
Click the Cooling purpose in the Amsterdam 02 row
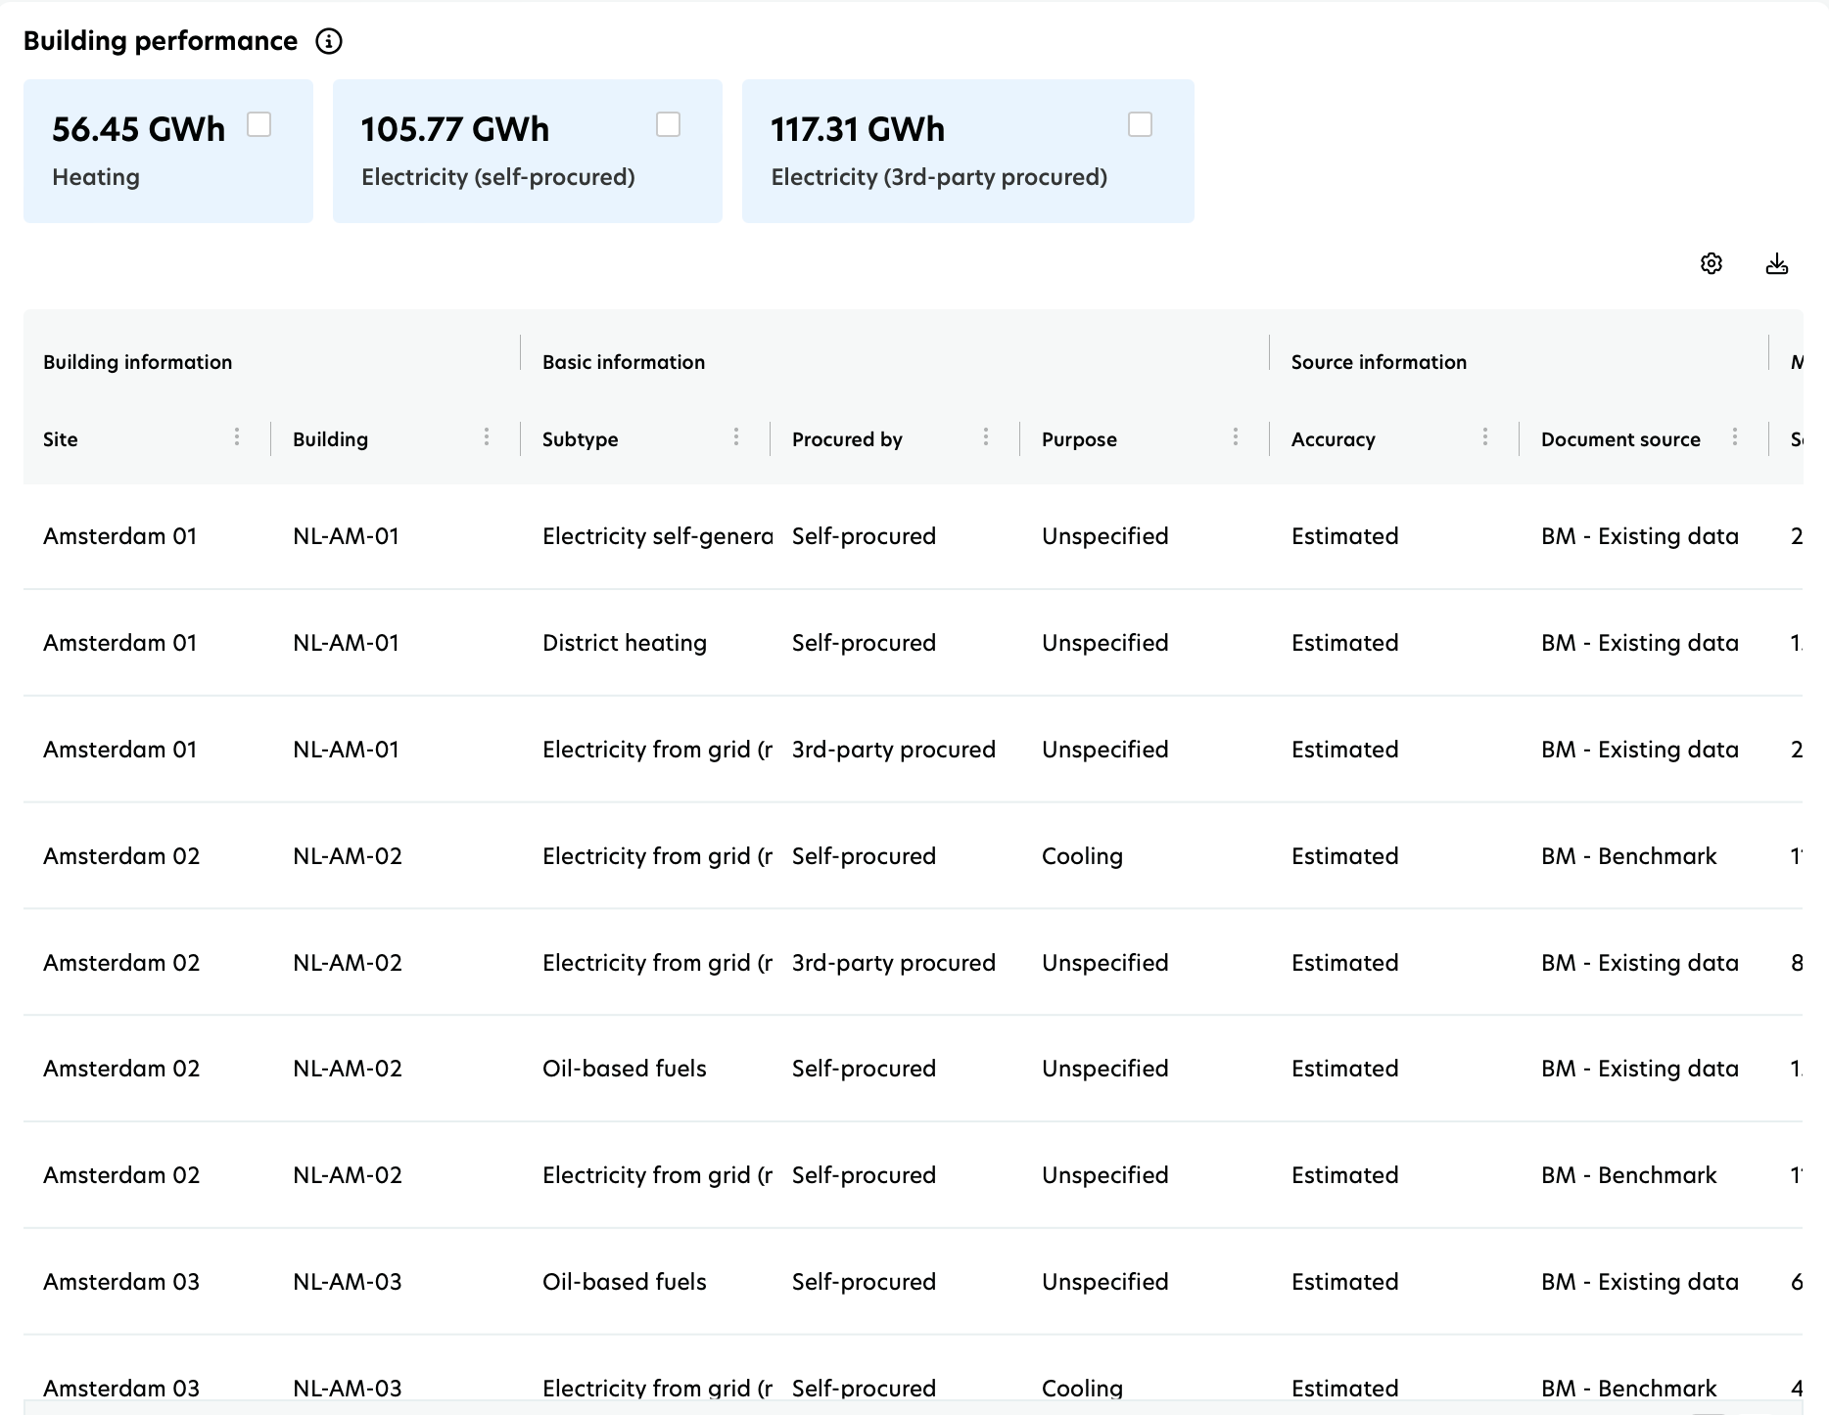(x=1082, y=856)
